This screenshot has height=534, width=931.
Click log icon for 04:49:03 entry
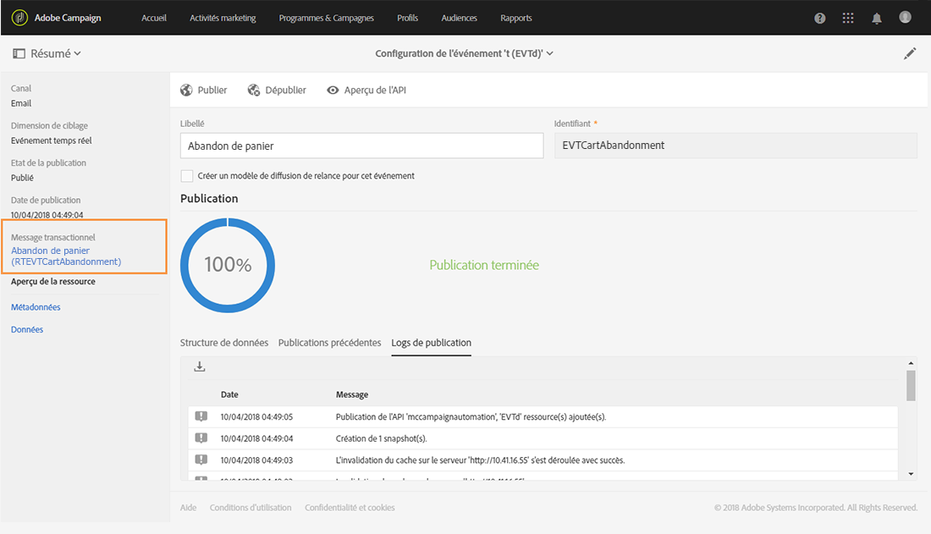click(x=201, y=460)
